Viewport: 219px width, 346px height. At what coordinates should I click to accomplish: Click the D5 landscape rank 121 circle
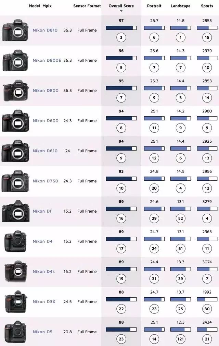(x=180, y=339)
